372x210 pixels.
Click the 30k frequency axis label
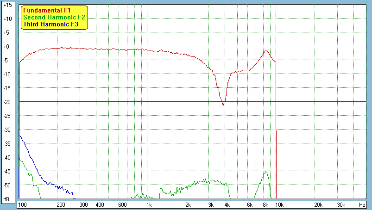(x=340, y=205)
